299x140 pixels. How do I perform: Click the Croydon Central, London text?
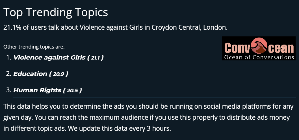coord(190,27)
